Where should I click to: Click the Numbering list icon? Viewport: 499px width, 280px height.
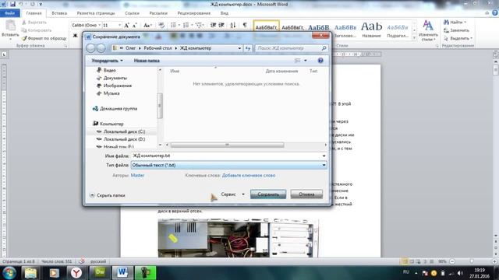tap(186, 25)
